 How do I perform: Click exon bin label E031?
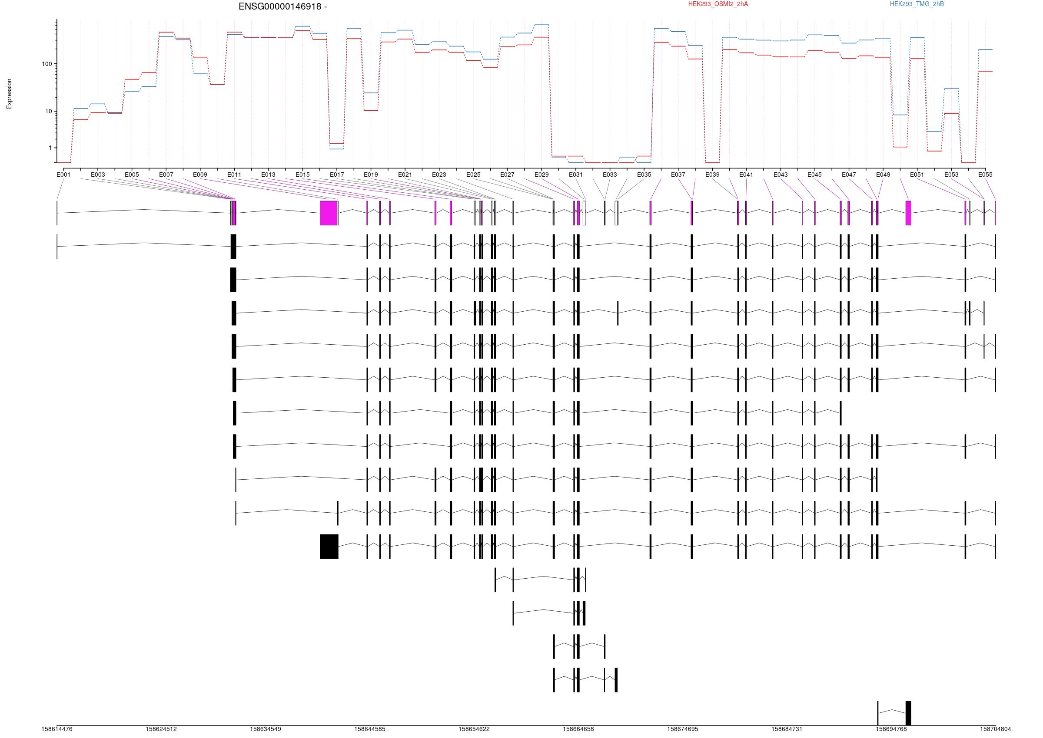pyautogui.click(x=576, y=175)
